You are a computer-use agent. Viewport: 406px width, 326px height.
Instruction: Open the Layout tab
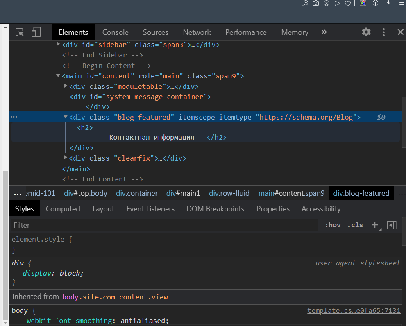[103, 209]
